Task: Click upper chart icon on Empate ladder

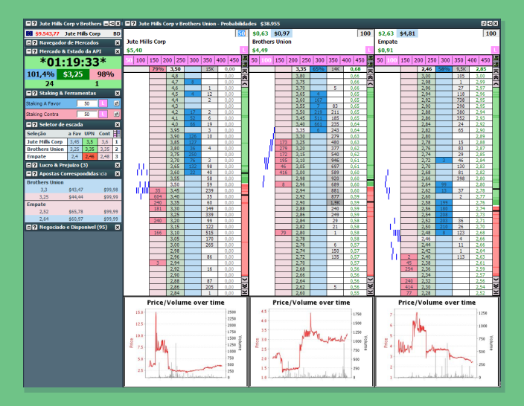Action: 496,59
